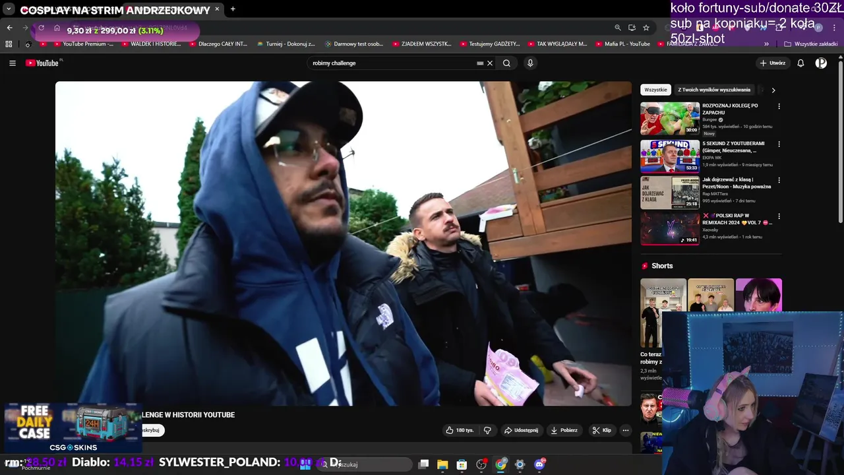Open the 'WALDEK I HISTORIE...' bookmark

pos(151,44)
